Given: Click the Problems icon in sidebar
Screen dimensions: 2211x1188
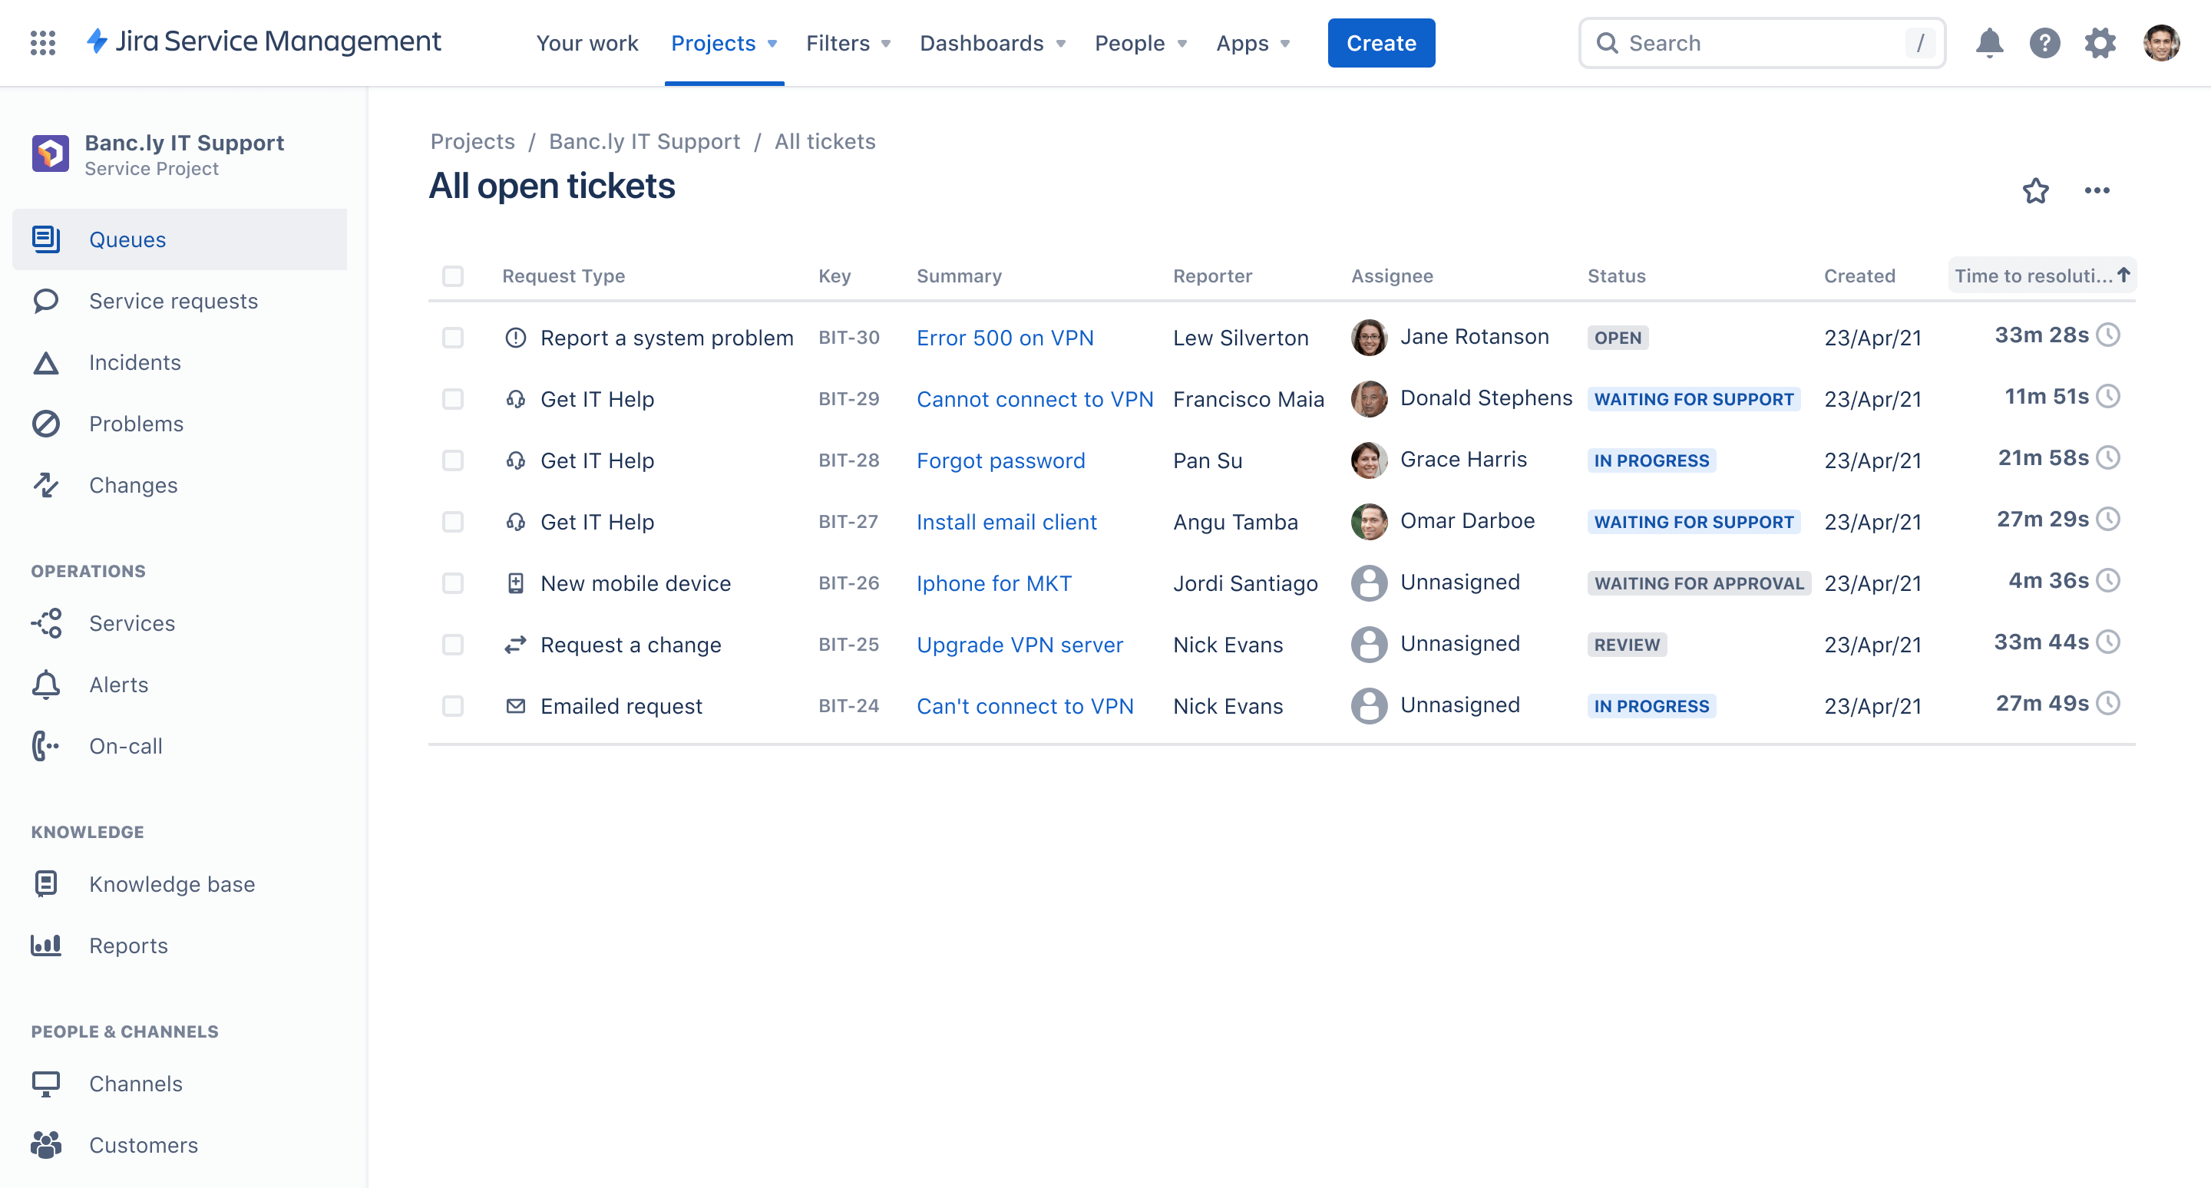Looking at the screenshot, I should 47,423.
